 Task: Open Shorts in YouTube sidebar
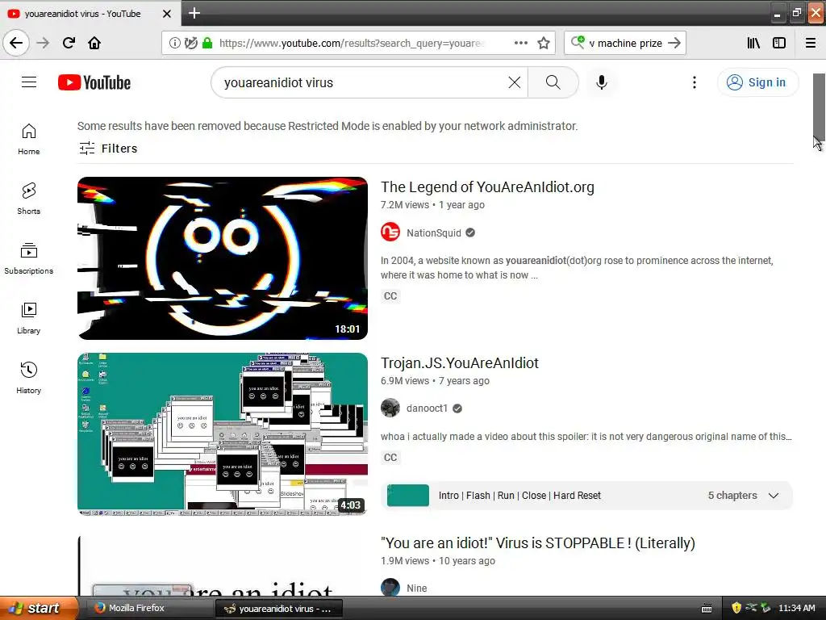pyautogui.click(x=28, y=199)
